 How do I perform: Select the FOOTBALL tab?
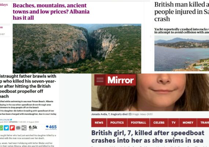pos(139,122)
